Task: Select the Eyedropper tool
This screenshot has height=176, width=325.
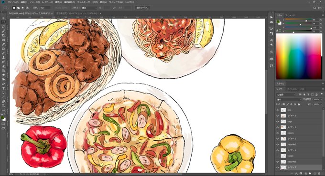Action: (3, 44)
